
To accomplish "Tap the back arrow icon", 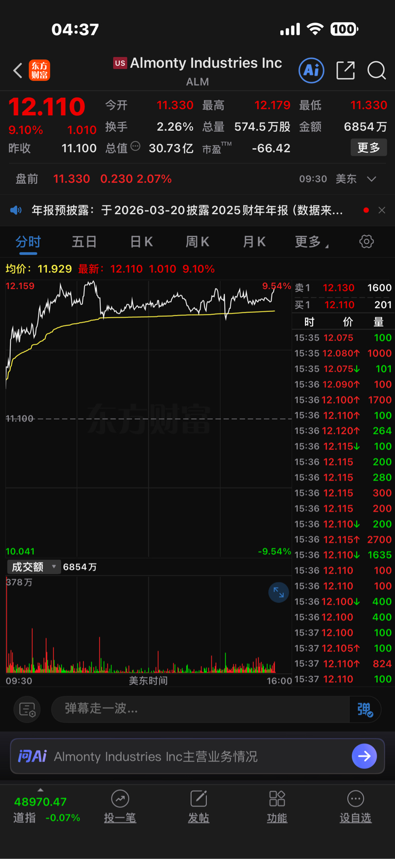I will (x=17, y=71).
